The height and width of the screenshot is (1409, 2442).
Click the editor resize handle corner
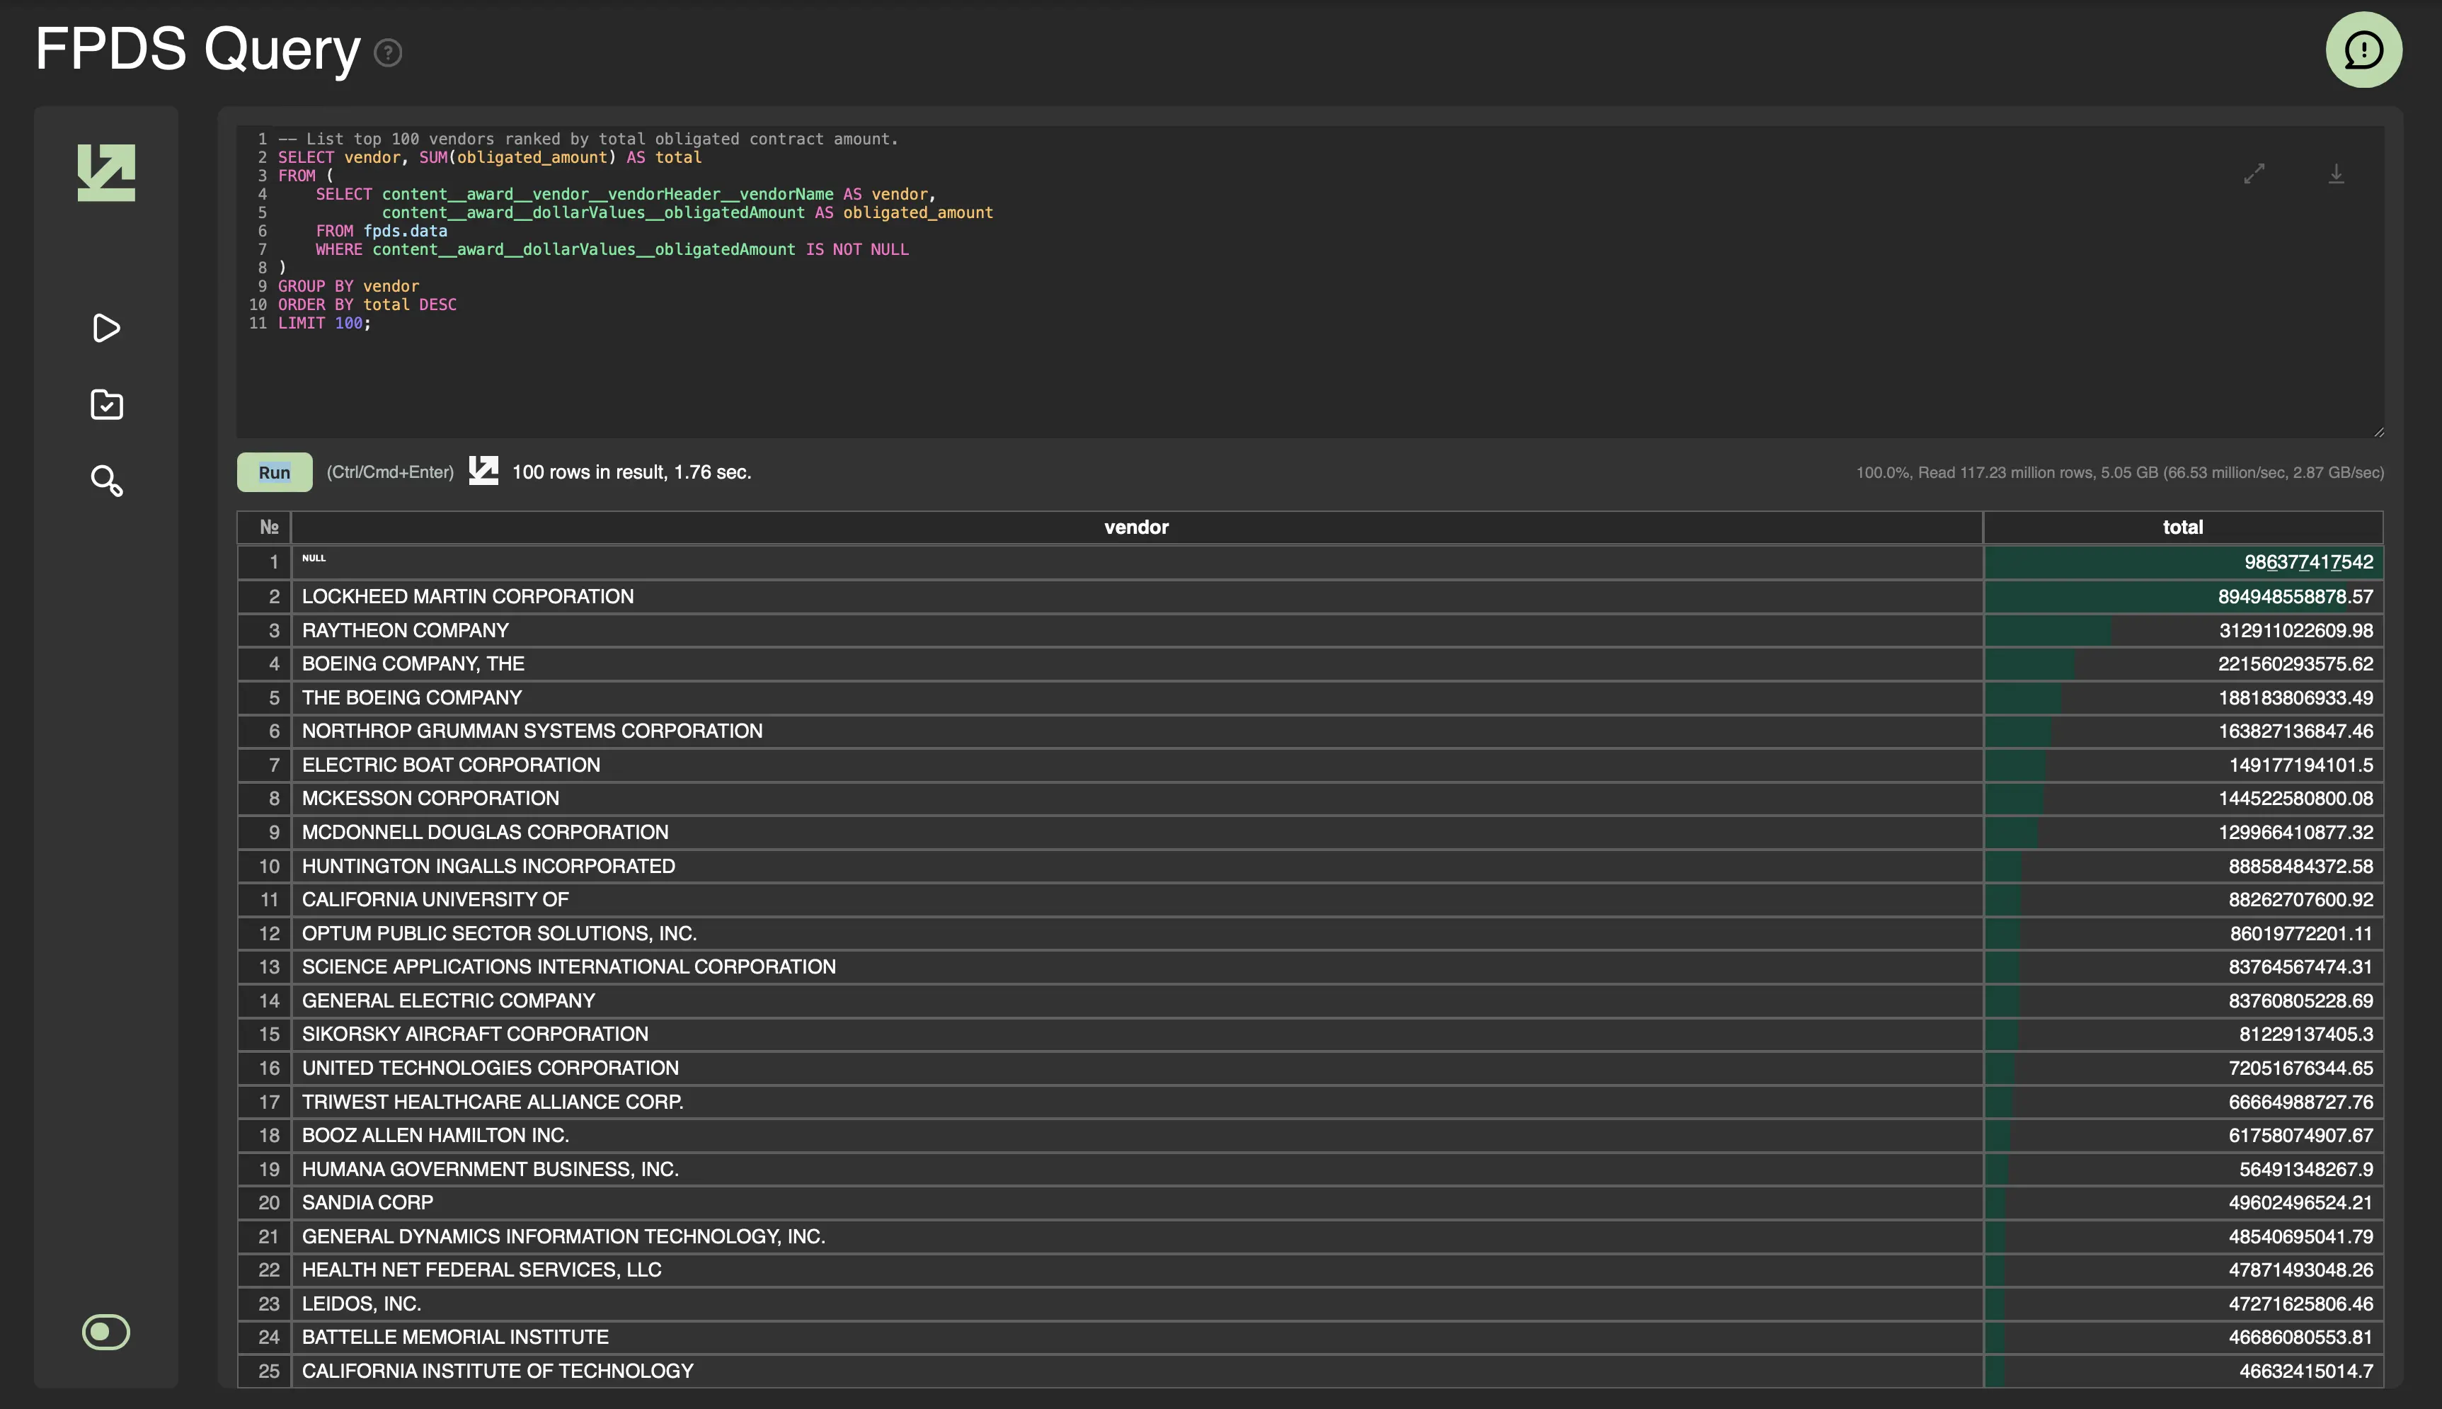2378,432
